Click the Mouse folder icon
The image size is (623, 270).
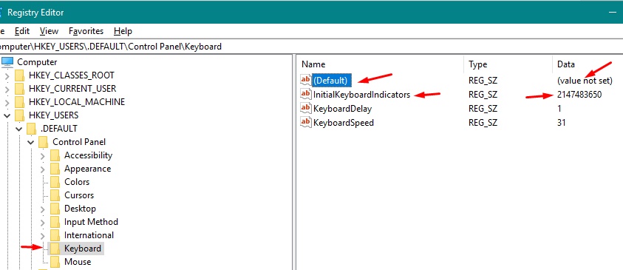point(55,262)
